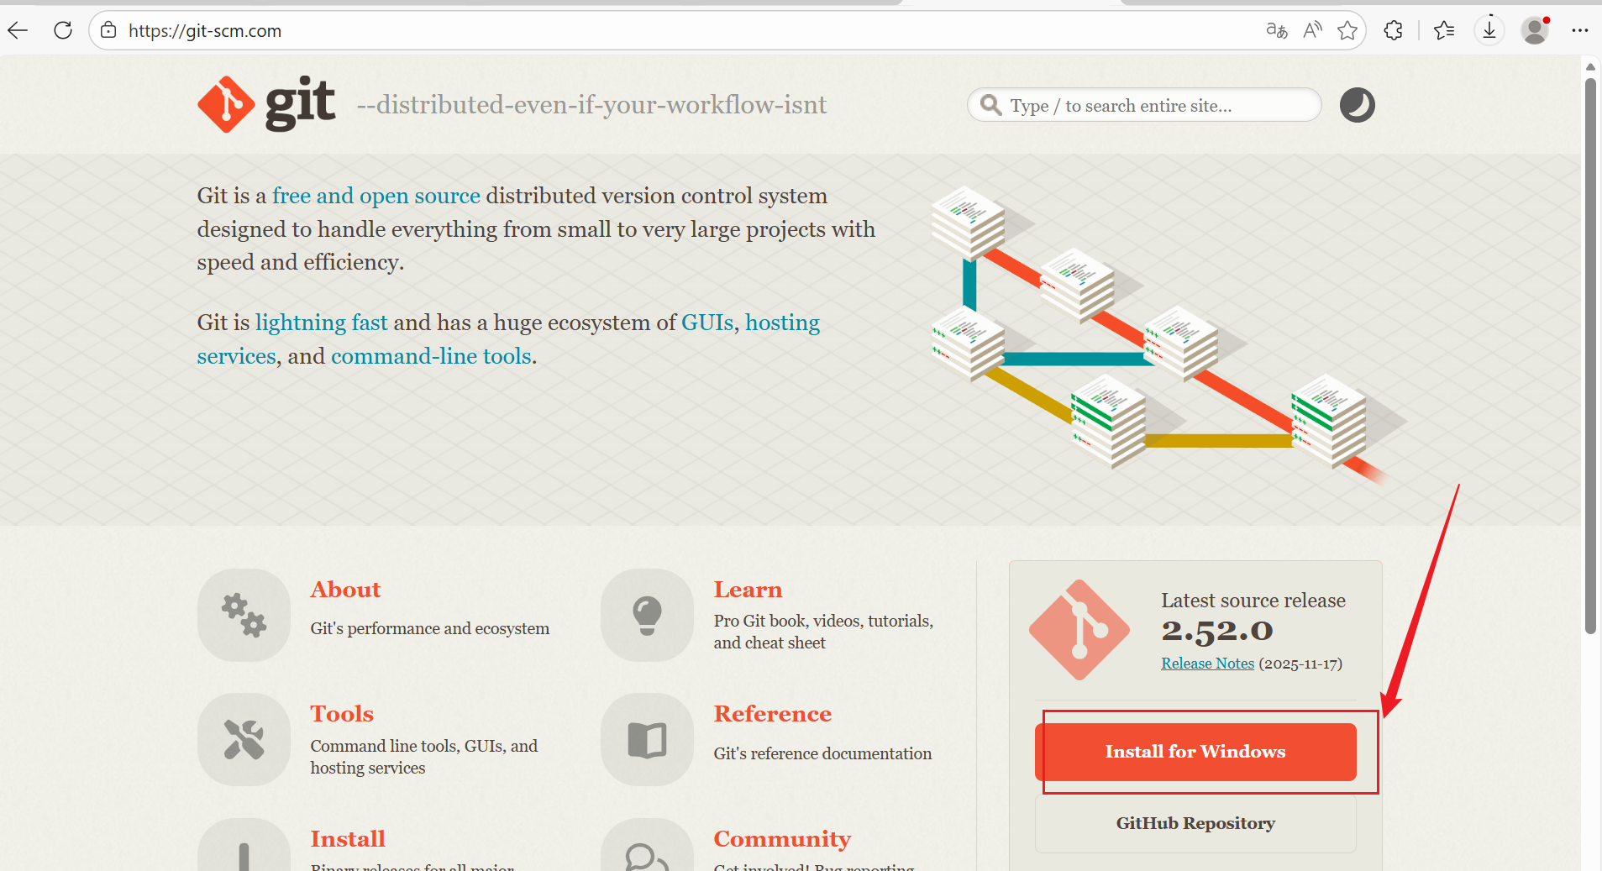Screen dimensions: 1602x871
Task: Open the Release Notes link
Action: pyautogui.click(x=1207, y=664)
